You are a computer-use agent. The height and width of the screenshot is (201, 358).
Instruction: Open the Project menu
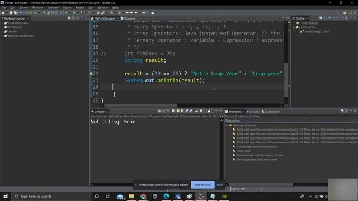tap(80, 7)
